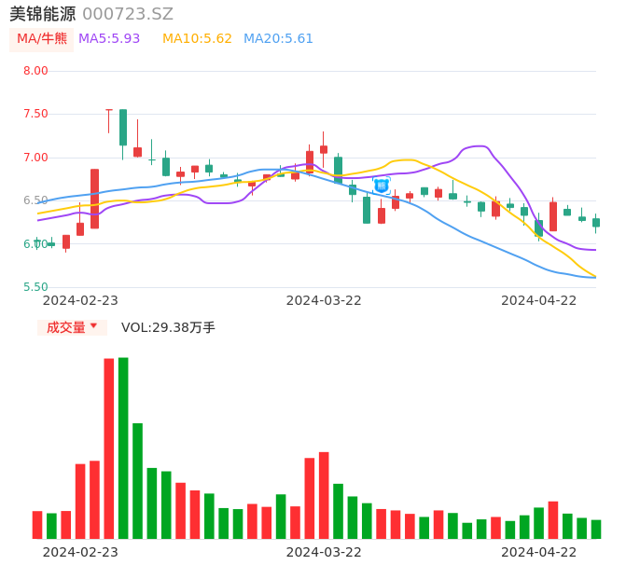Click the 2024-04-22 date under volume chart
640x565 pixels.
tap(539, 552)
